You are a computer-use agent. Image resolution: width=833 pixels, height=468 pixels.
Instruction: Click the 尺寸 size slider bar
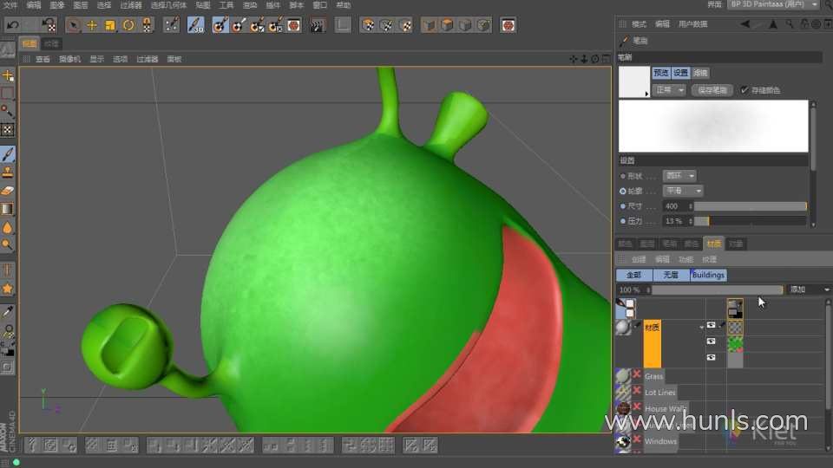click(750, 206)
